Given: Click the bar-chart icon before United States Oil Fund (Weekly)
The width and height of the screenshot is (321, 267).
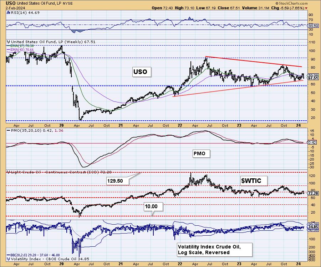Looking at the screenshot, I should click(8, 42).
